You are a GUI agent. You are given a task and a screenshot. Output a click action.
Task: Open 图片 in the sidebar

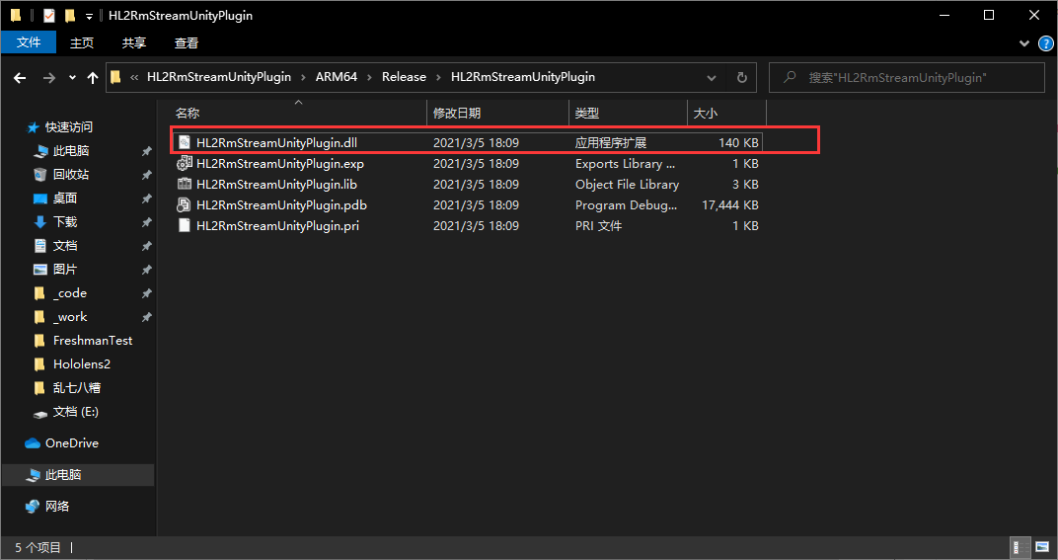[x=65, y=269]
